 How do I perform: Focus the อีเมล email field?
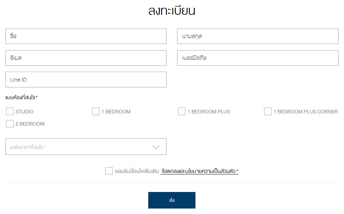[x=86, y=58]
